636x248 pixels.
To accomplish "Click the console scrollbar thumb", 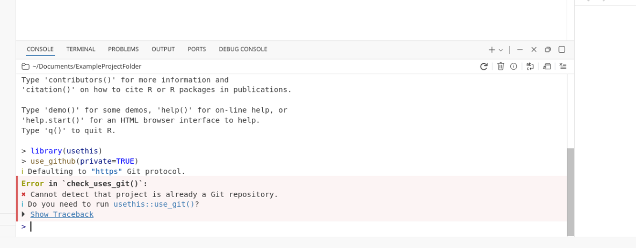I will 570,191.
